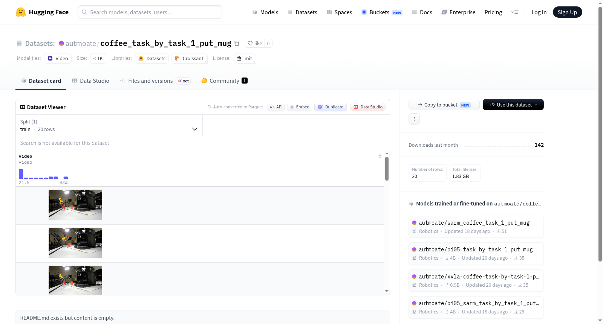Open the second video thumbnail row
Image resolution: width=603 pixels, height=324 pixels.
(x=75, y=243)
